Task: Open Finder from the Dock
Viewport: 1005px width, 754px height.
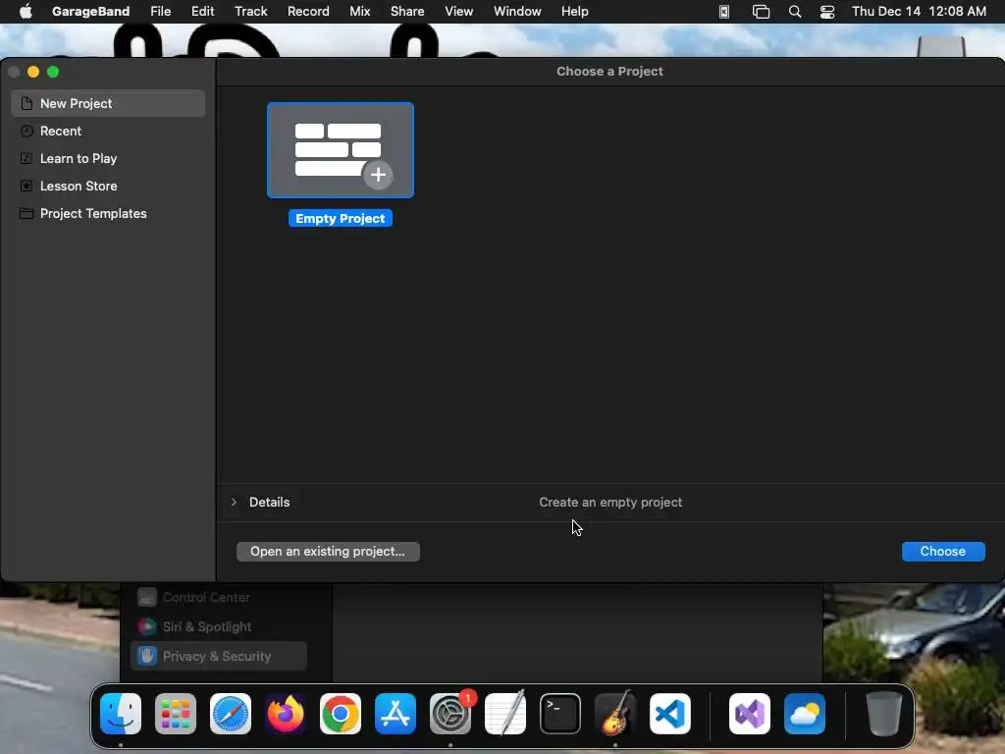Action: tap(121, 714)
